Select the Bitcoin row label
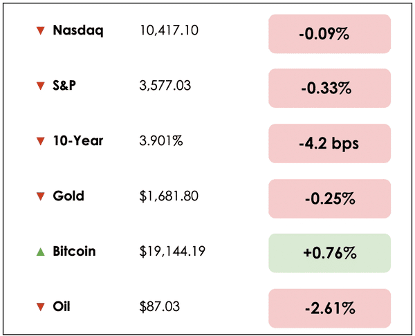This screenshot has height=336, width=415. click(x=74, y=251)
